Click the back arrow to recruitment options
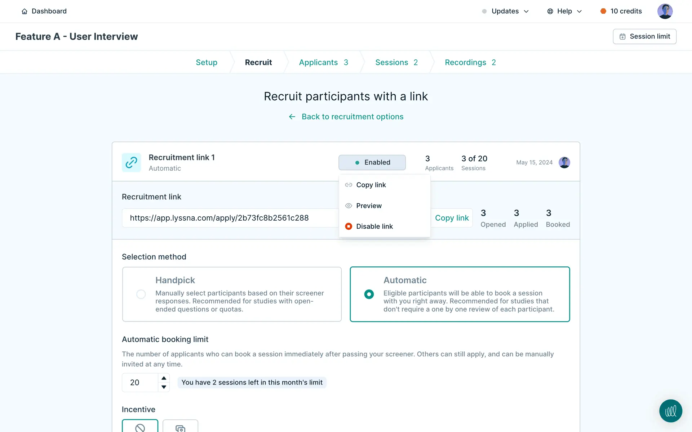The width and height of the screenshot is (692, 432). point(292,117)
